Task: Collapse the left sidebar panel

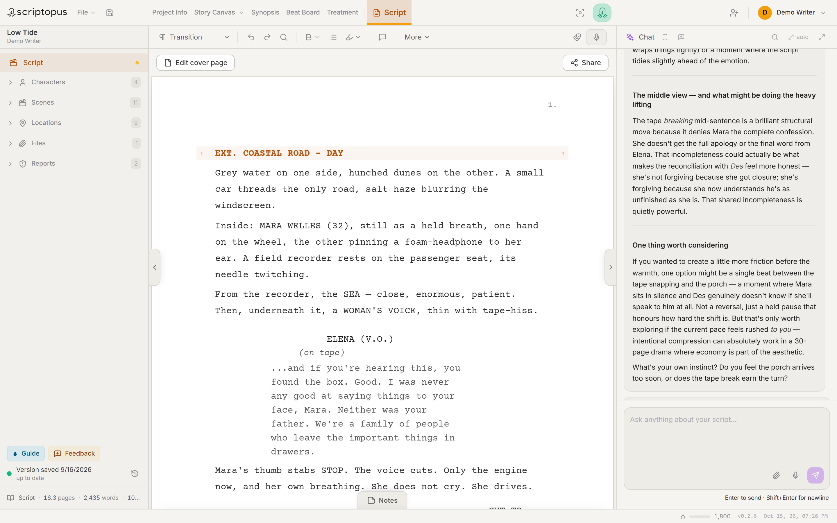Action: pyautogui.click(x=155, y=267)
